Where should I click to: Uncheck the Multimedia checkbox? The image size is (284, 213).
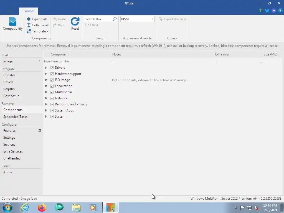52,92
